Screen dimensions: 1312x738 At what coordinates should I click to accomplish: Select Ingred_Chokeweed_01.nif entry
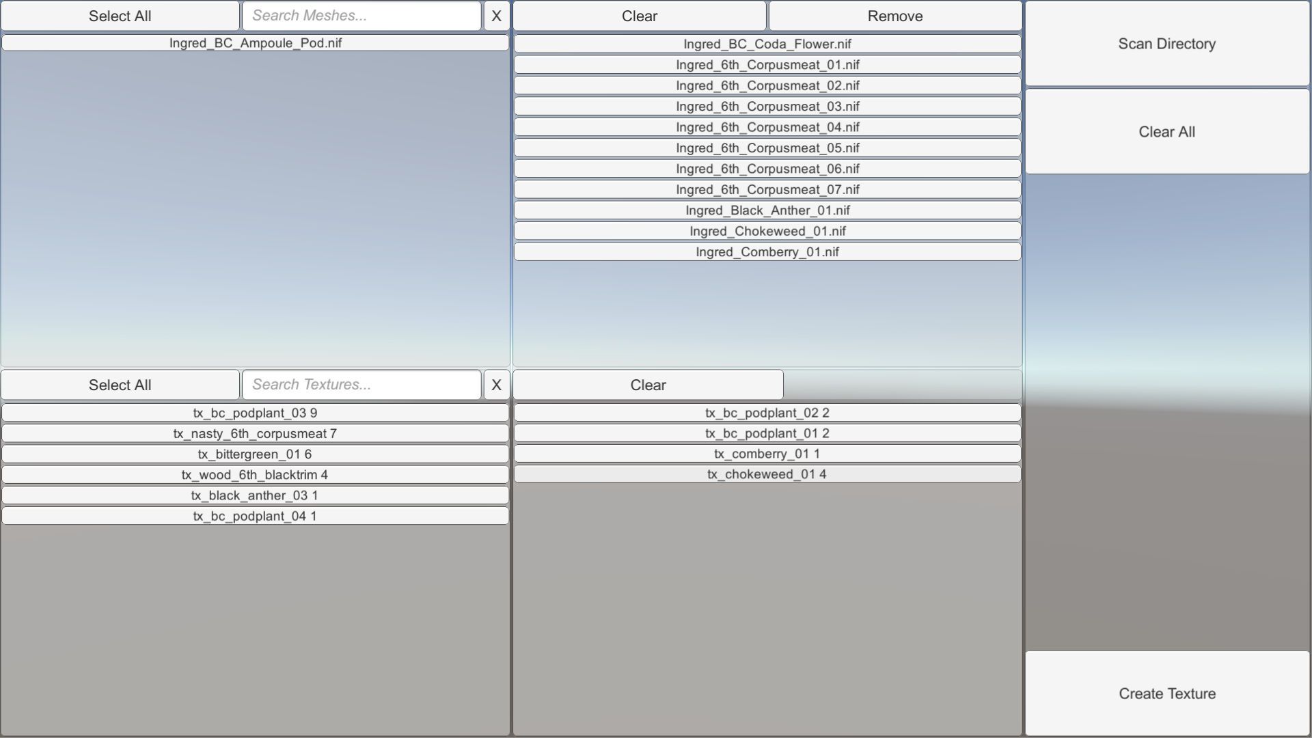[767, 231]
